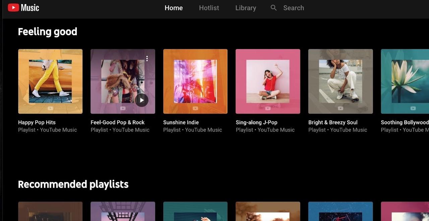Viewport: 429px width, 221px height.
Task: Click 'Playlist • YouTube Music' under Sing-along J-Pop
Action: tap(265, 130)
